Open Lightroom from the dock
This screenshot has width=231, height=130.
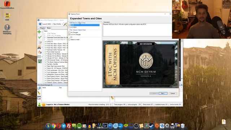pyautogui.click(x=105, y=126)
